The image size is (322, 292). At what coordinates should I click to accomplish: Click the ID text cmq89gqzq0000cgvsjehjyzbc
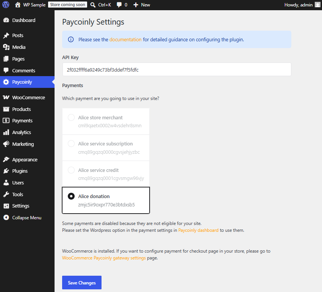[109, 152]
